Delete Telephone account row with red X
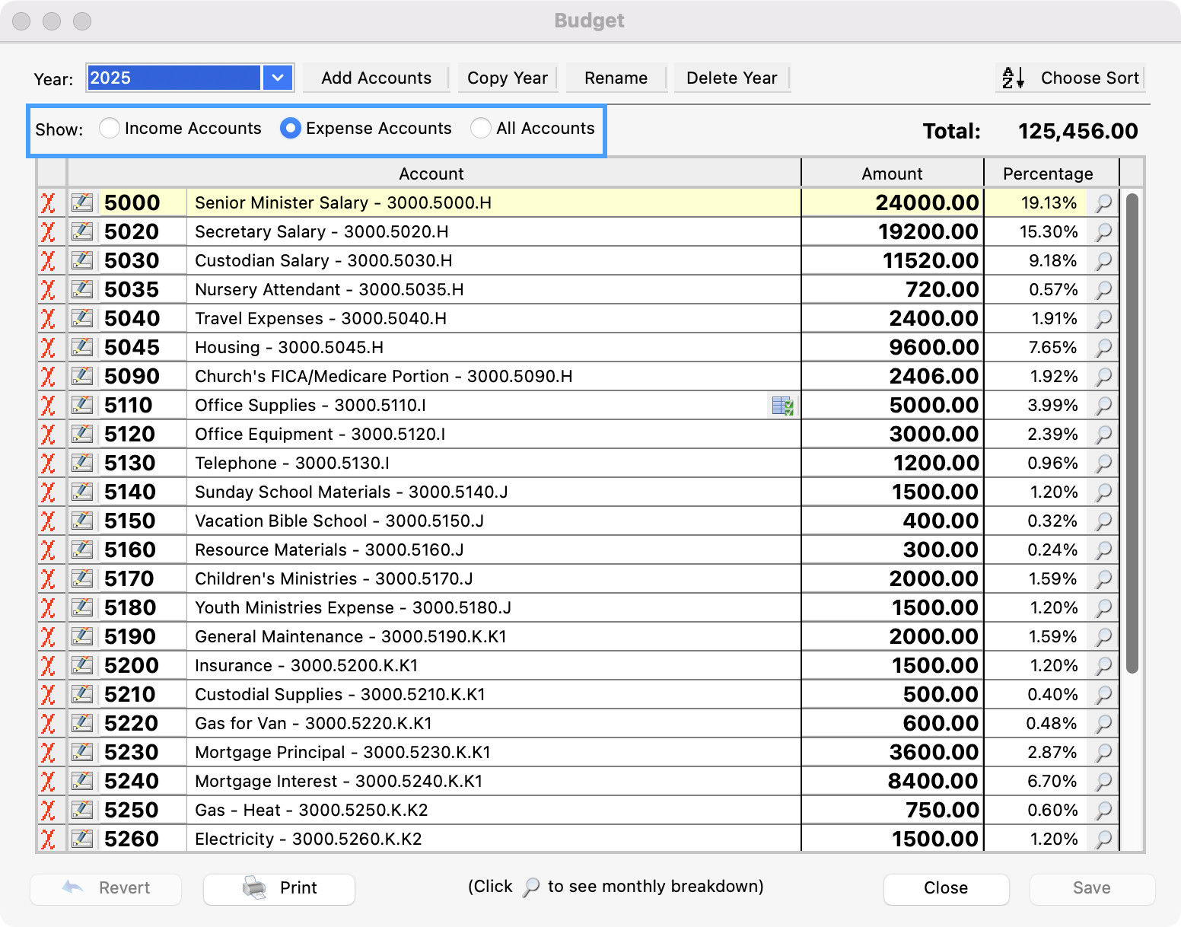Image resolution: width=1181 pixels, height=927 pixels. pos(49,463)
